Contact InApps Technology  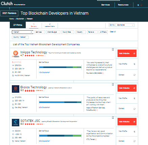(127, 75)
